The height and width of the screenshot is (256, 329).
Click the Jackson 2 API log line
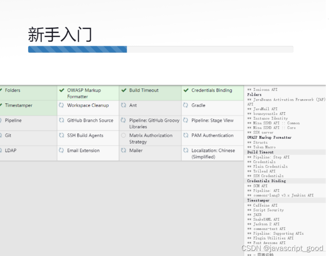[x=263, y=224]
